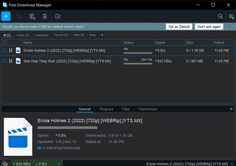Select the Enola Holmes 2 download name
236x166 pixels.
pos(64,50)
